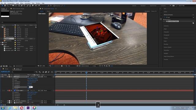This screenshot has height=110, width=196.
Task: Open the File menu
Action: pos(2,3)
